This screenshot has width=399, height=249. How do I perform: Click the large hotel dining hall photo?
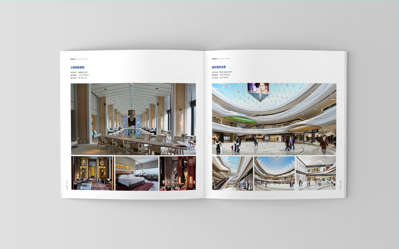[133, 119]
